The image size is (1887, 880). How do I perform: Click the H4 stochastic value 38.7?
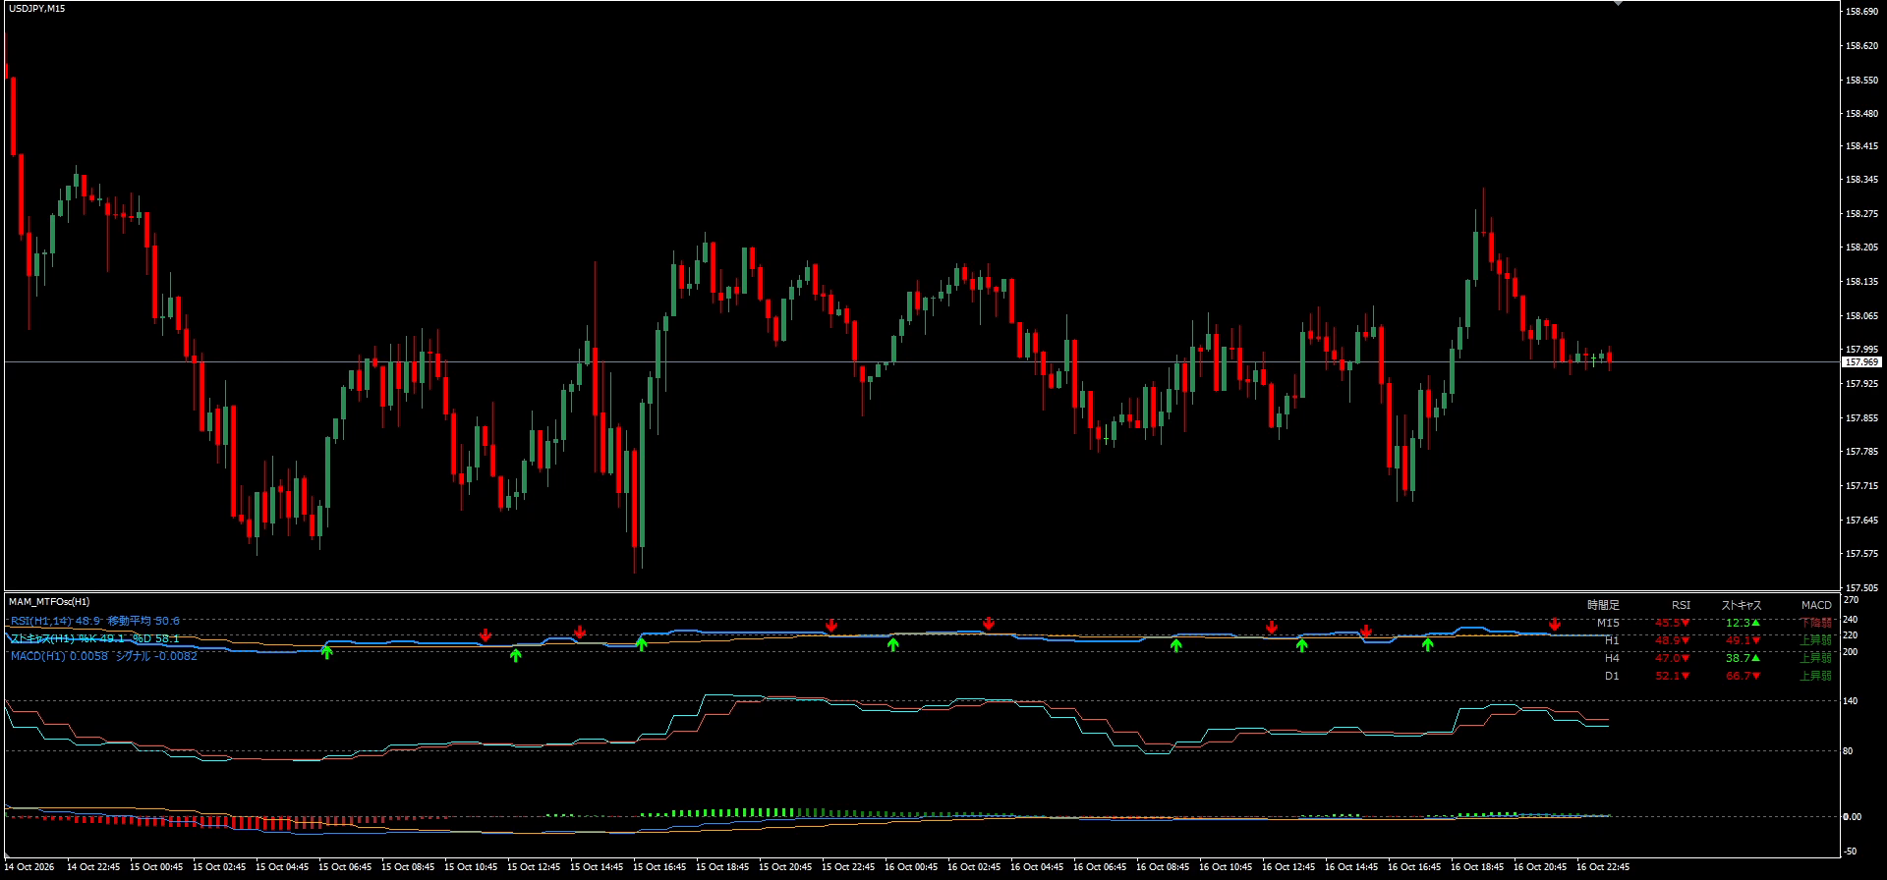(x=1743, y=658)
